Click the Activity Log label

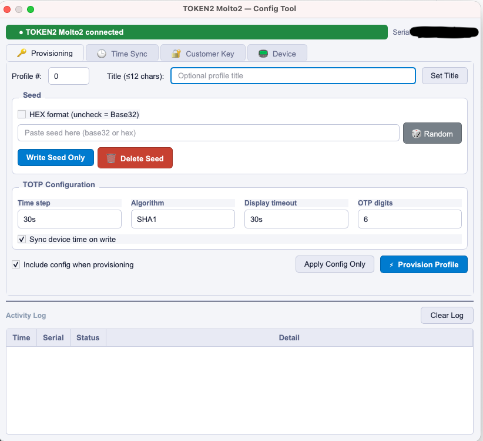click(26, 316)
